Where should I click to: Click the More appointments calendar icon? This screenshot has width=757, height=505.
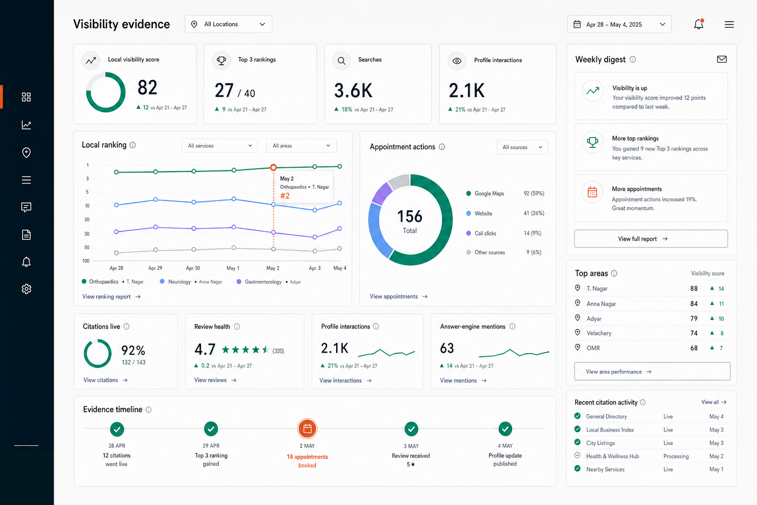[592, 192]
